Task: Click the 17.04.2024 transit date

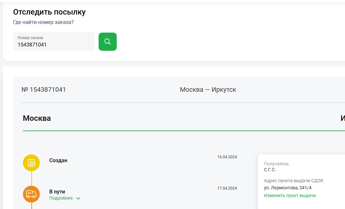Action: coord(227,188)
